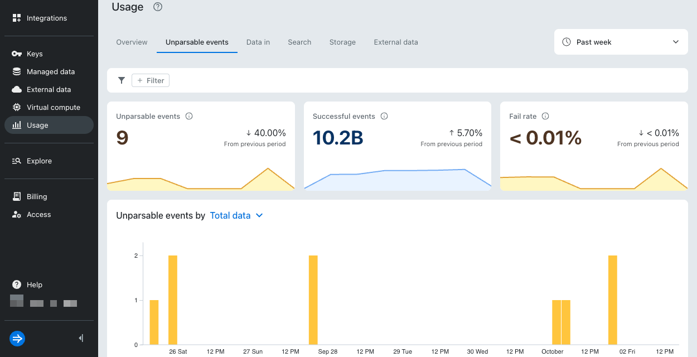Switch to the Overview tab

[x=132, y=42]
